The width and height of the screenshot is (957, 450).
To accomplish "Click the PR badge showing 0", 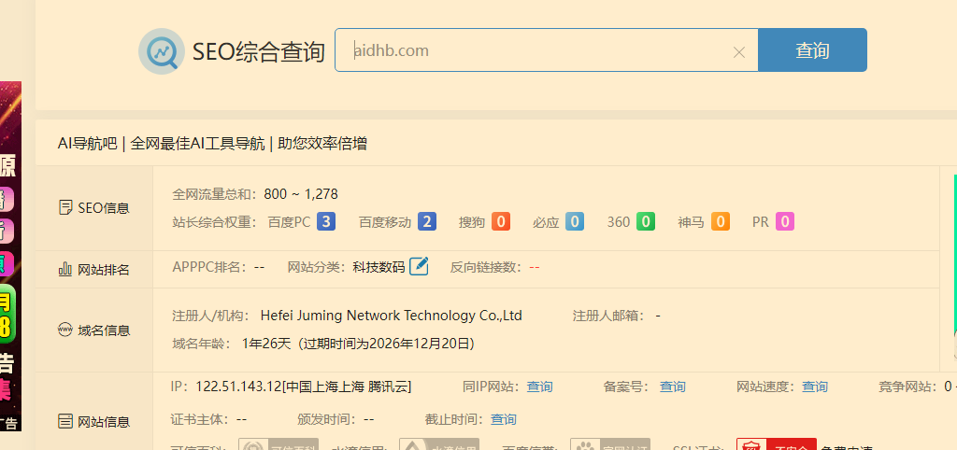I will coord(785,221).
